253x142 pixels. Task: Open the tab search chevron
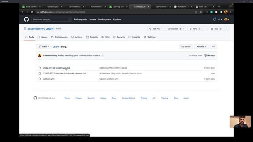(x=230, y=7)
